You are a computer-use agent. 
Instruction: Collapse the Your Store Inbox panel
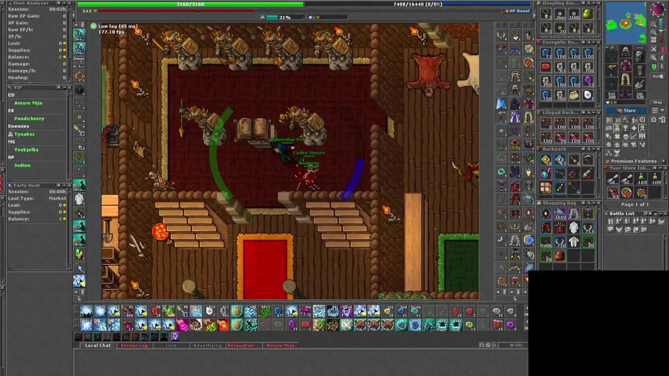(661, 168)
